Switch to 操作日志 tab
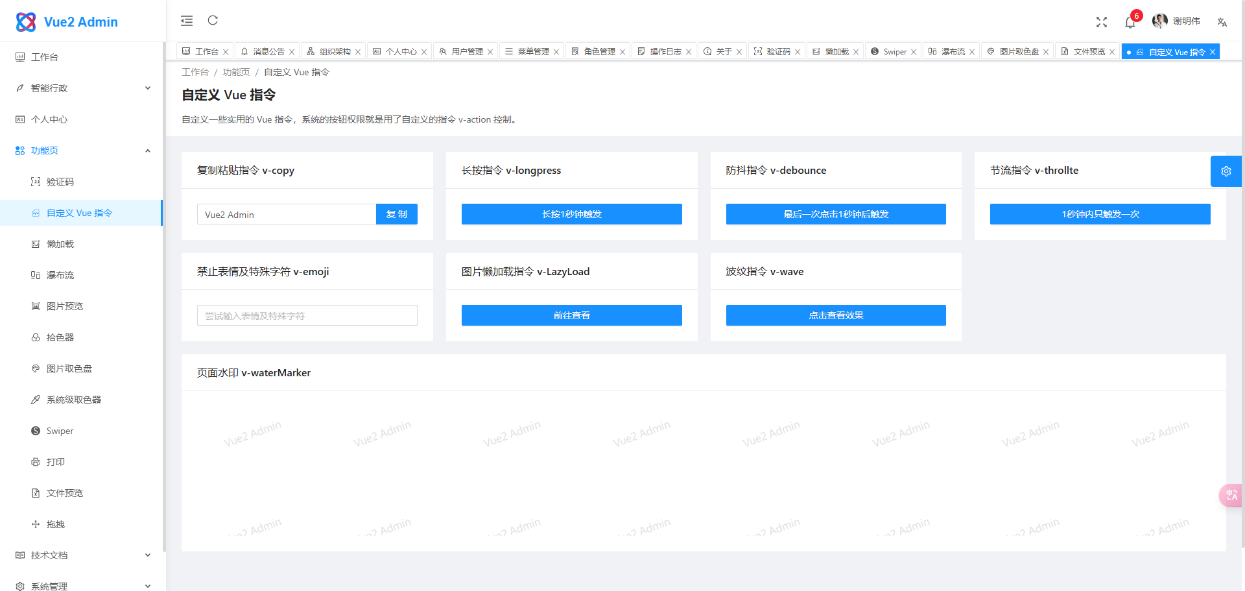The image size is (1245, 591). point(665,51)
